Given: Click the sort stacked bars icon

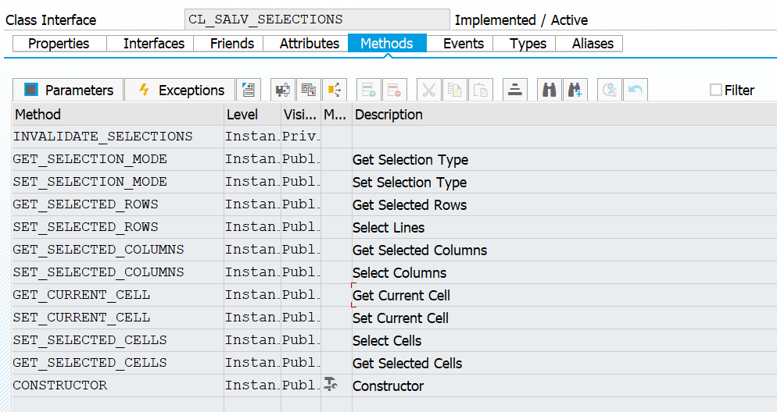Looking at the screenshot, I should [x=515, y=90].
